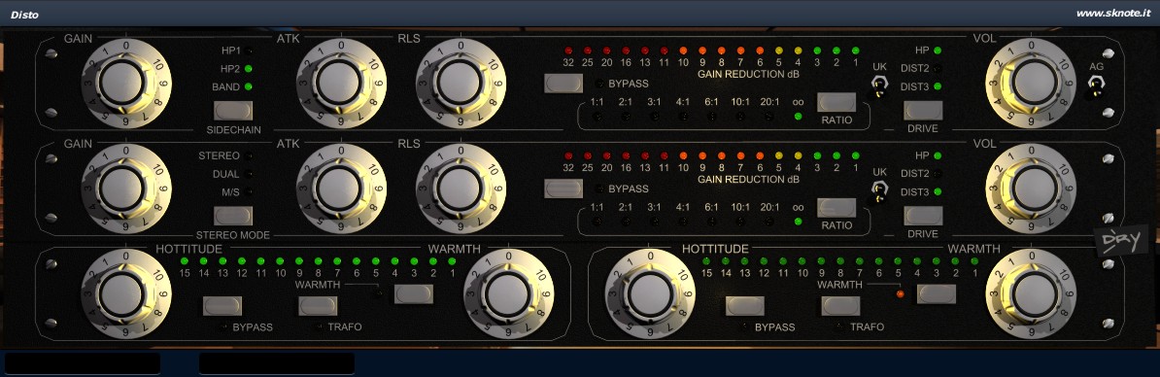Image resolution: width=1160 pixels, height=377 pixels.
Task: Click the ATK knob in the top compressor row
Action: point(341,82)
